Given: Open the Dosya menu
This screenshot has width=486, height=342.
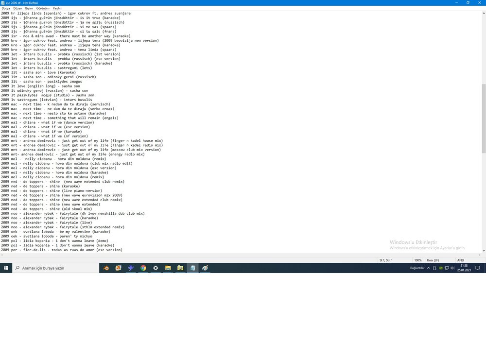Looking at the screenshot, I should [5, 8].
